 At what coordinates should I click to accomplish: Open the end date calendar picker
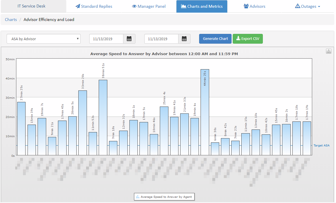(184, 39)
